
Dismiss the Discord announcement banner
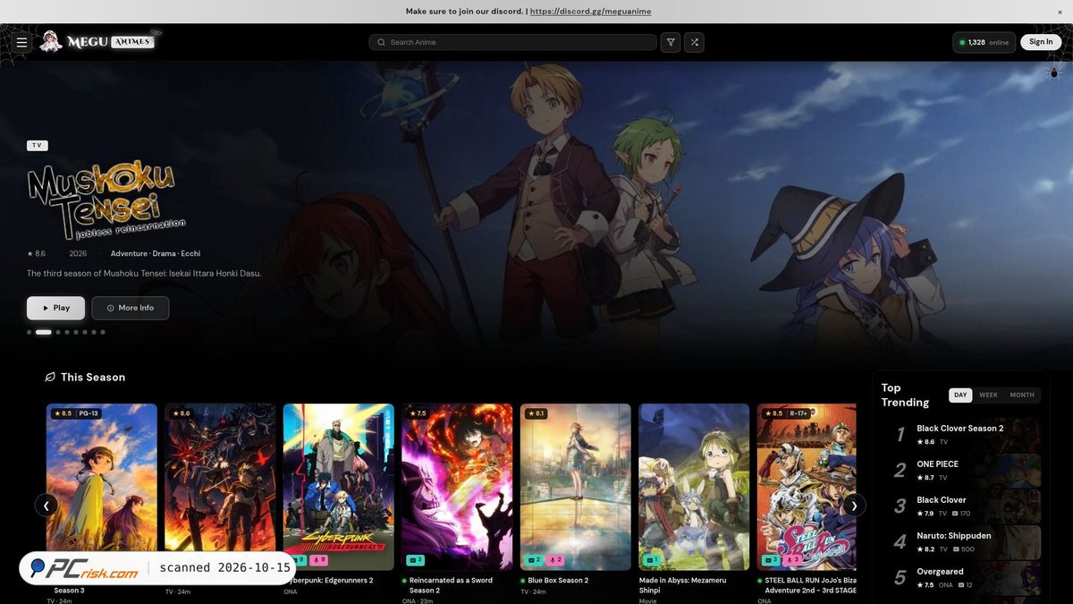click(1060, 12)
